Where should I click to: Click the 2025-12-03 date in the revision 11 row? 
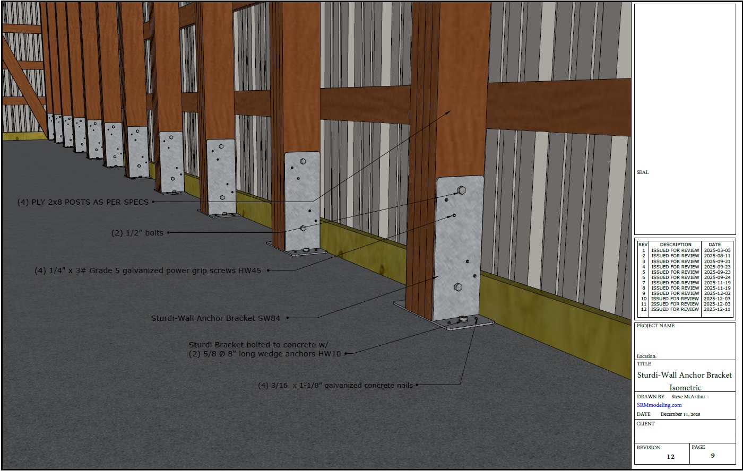click(x=718, y=304)
